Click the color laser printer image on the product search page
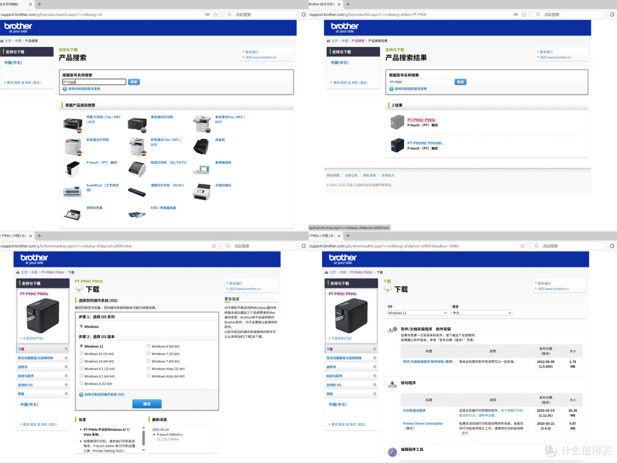 tap(73, 146)
